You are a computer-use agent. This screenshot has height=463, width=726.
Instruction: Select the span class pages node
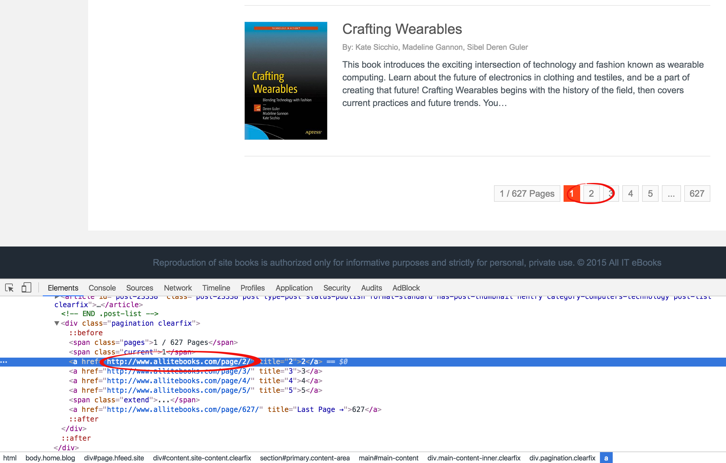153,342
